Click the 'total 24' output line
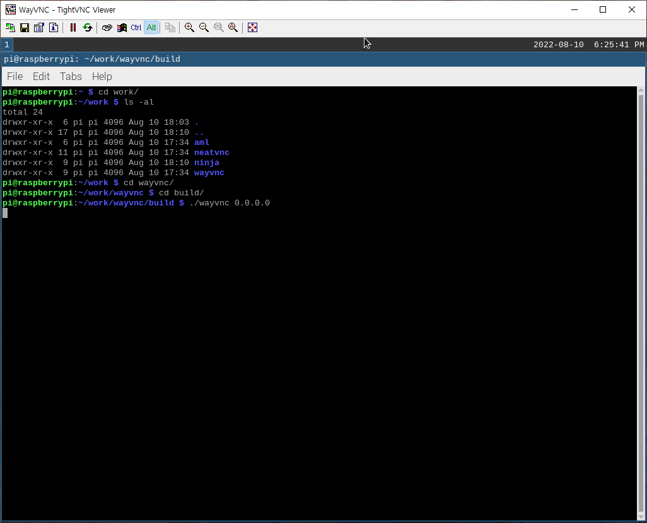The image size is (647, 523). pyautogui.click(x=23, y=112)
